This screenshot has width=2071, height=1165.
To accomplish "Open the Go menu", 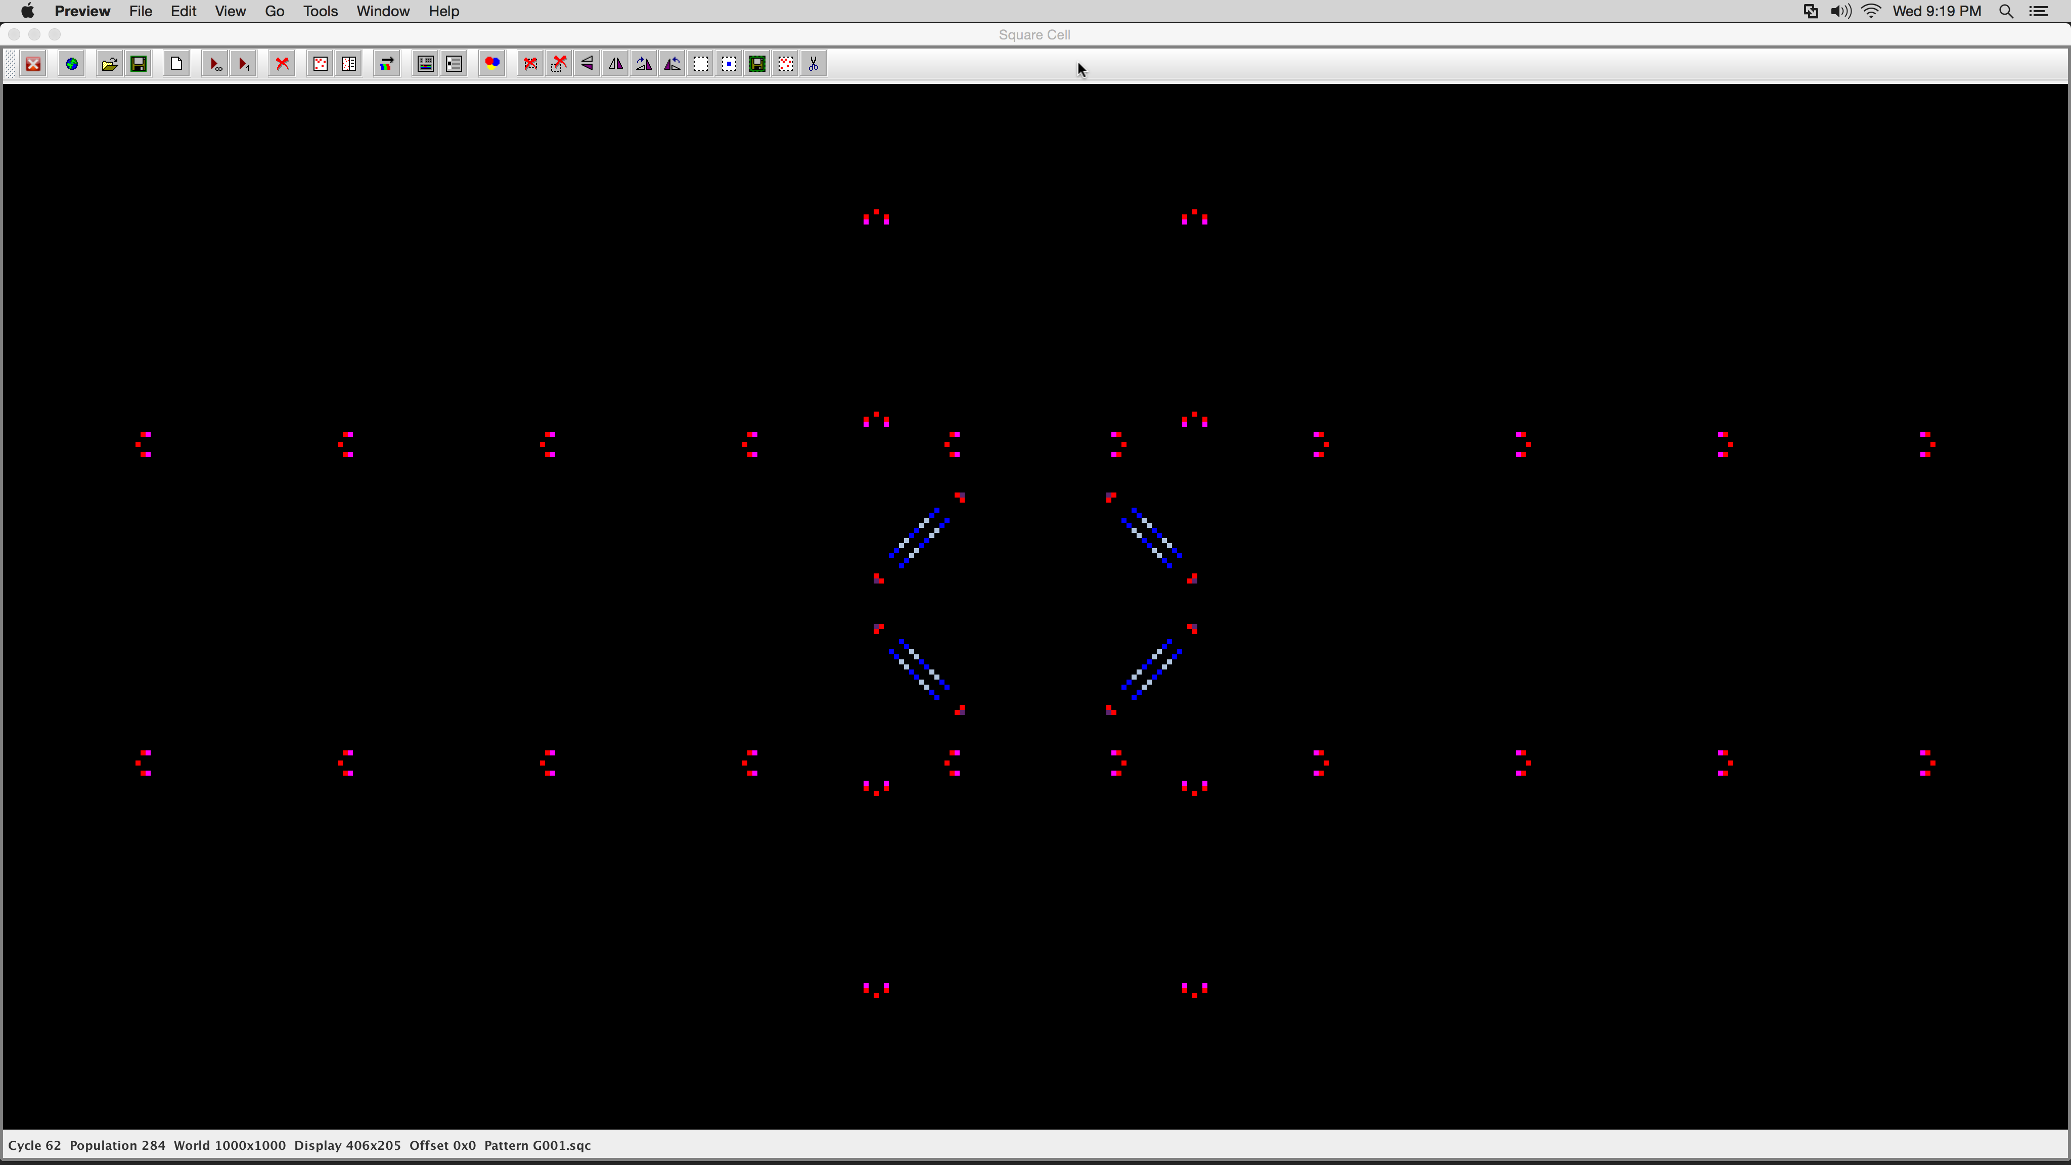I will pyautogui.click(x=275, y=11).
